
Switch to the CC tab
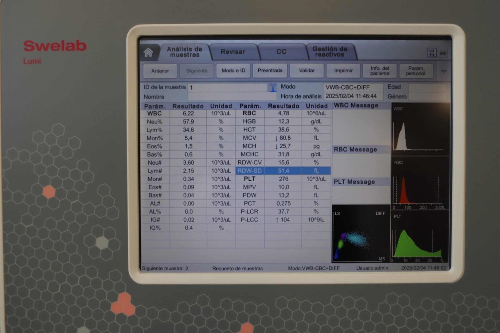tap(281, 52)
